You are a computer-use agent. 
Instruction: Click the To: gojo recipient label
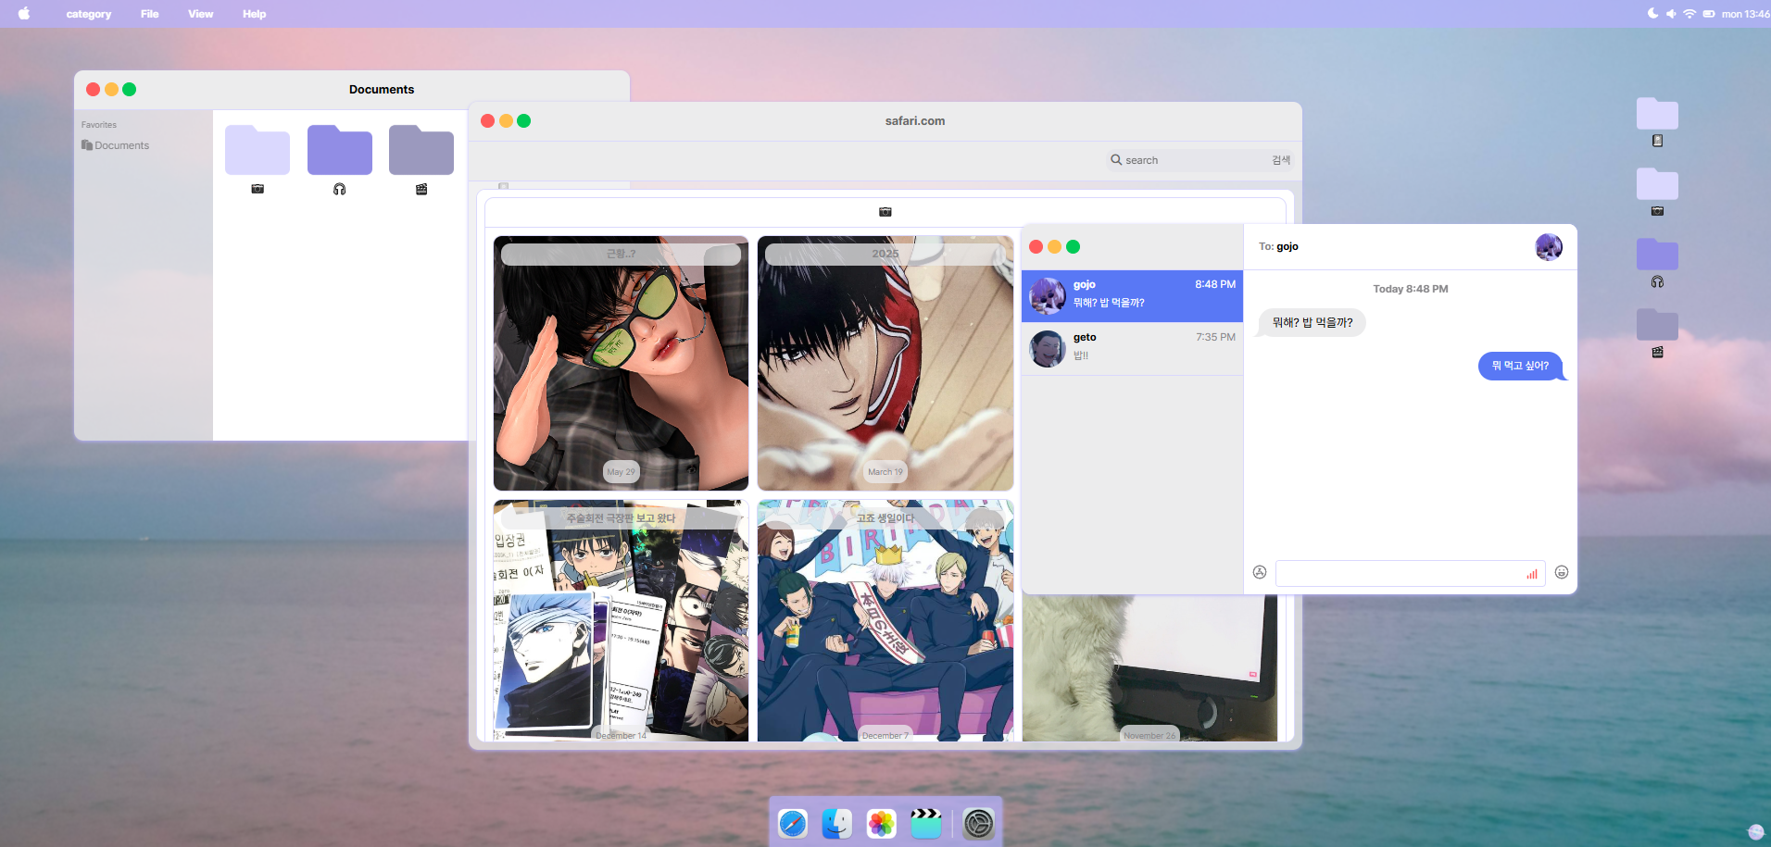click(1278, 246)
